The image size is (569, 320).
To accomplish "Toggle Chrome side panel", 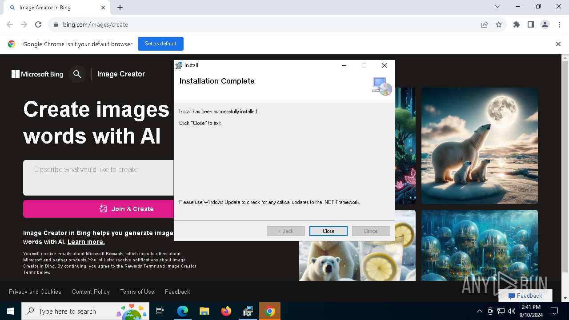I will (x=531, y=25).
